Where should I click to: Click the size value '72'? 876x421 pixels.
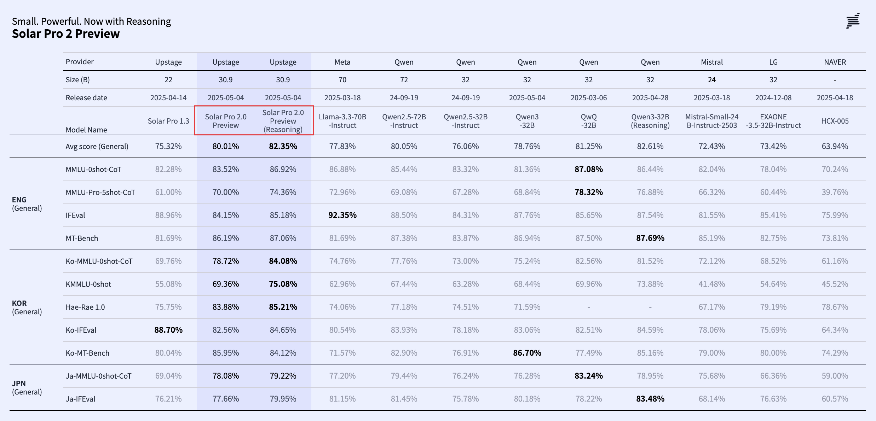coord(404,80)
